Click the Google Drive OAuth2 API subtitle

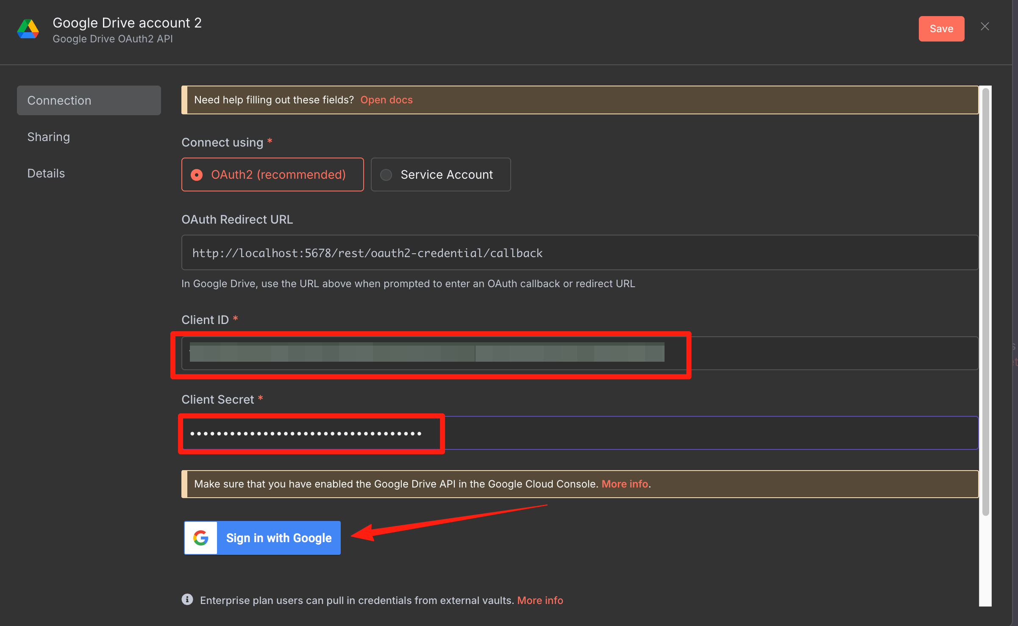(113, 39)
